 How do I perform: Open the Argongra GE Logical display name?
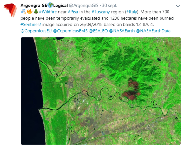pyautogui.click(x=44, y=5)
